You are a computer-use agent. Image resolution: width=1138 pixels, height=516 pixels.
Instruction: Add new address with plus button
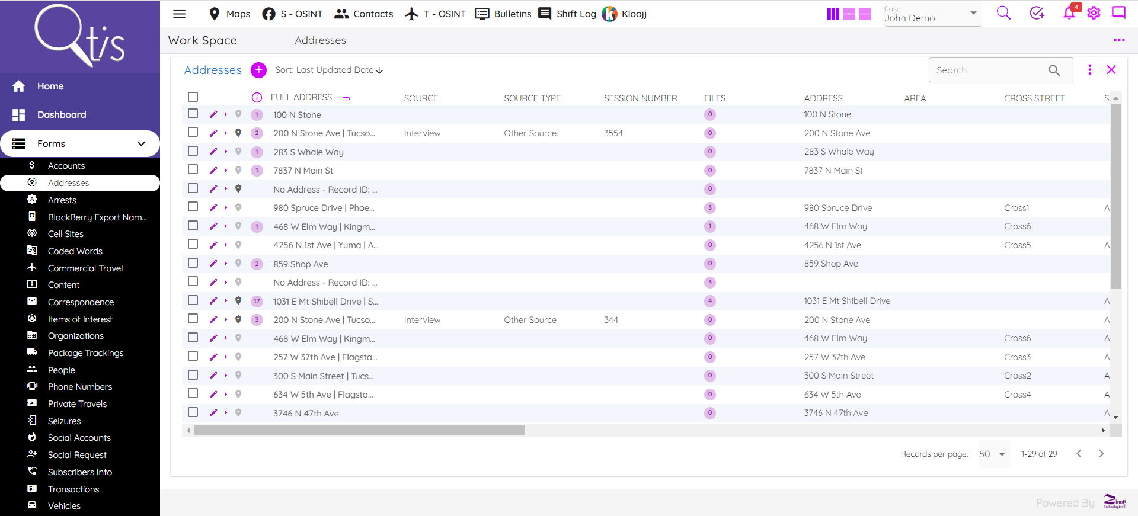[x=258, y=70]
